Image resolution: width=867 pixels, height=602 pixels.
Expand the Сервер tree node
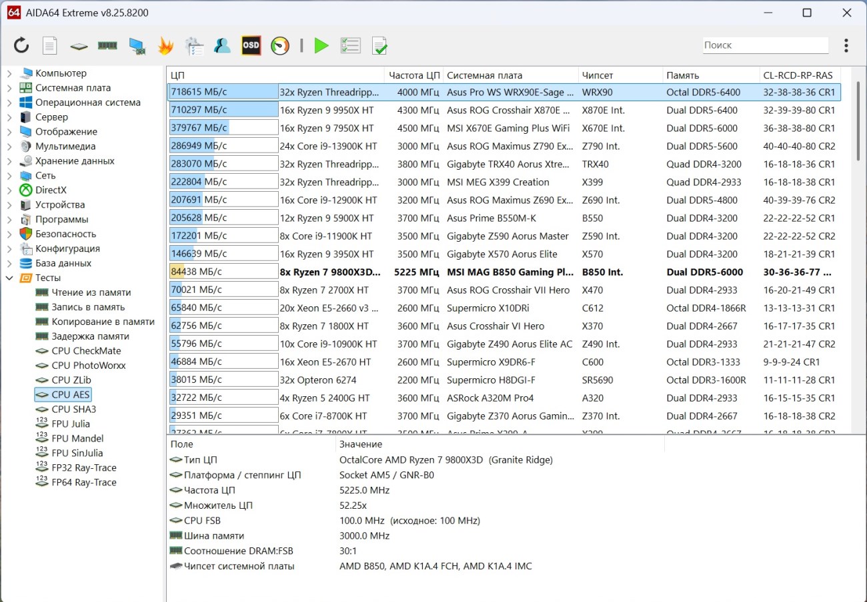[9, 117]
